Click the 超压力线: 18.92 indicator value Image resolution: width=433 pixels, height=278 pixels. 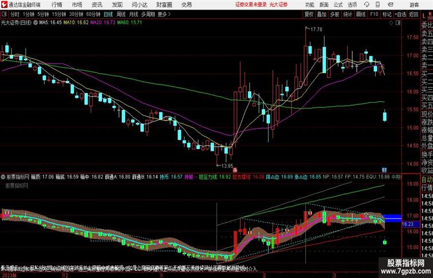pyautogui.click(x=215, y=177)
